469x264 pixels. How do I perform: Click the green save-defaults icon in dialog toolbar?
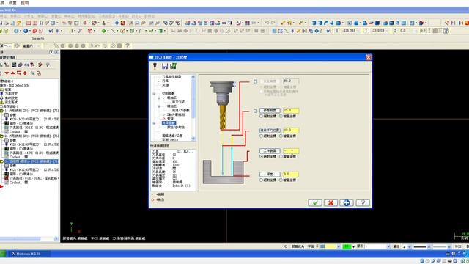(x=173, y=66)
